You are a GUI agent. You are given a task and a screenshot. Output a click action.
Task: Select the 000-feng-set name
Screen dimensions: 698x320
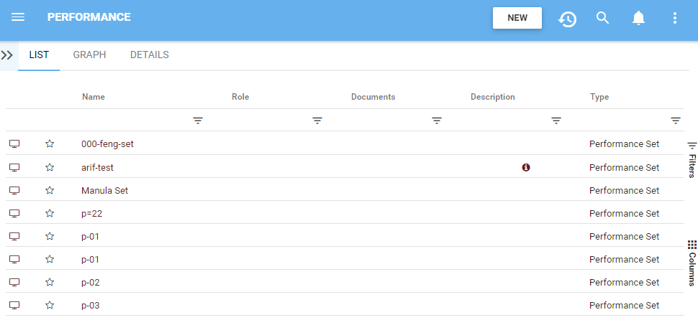click(x=107, y=143)
